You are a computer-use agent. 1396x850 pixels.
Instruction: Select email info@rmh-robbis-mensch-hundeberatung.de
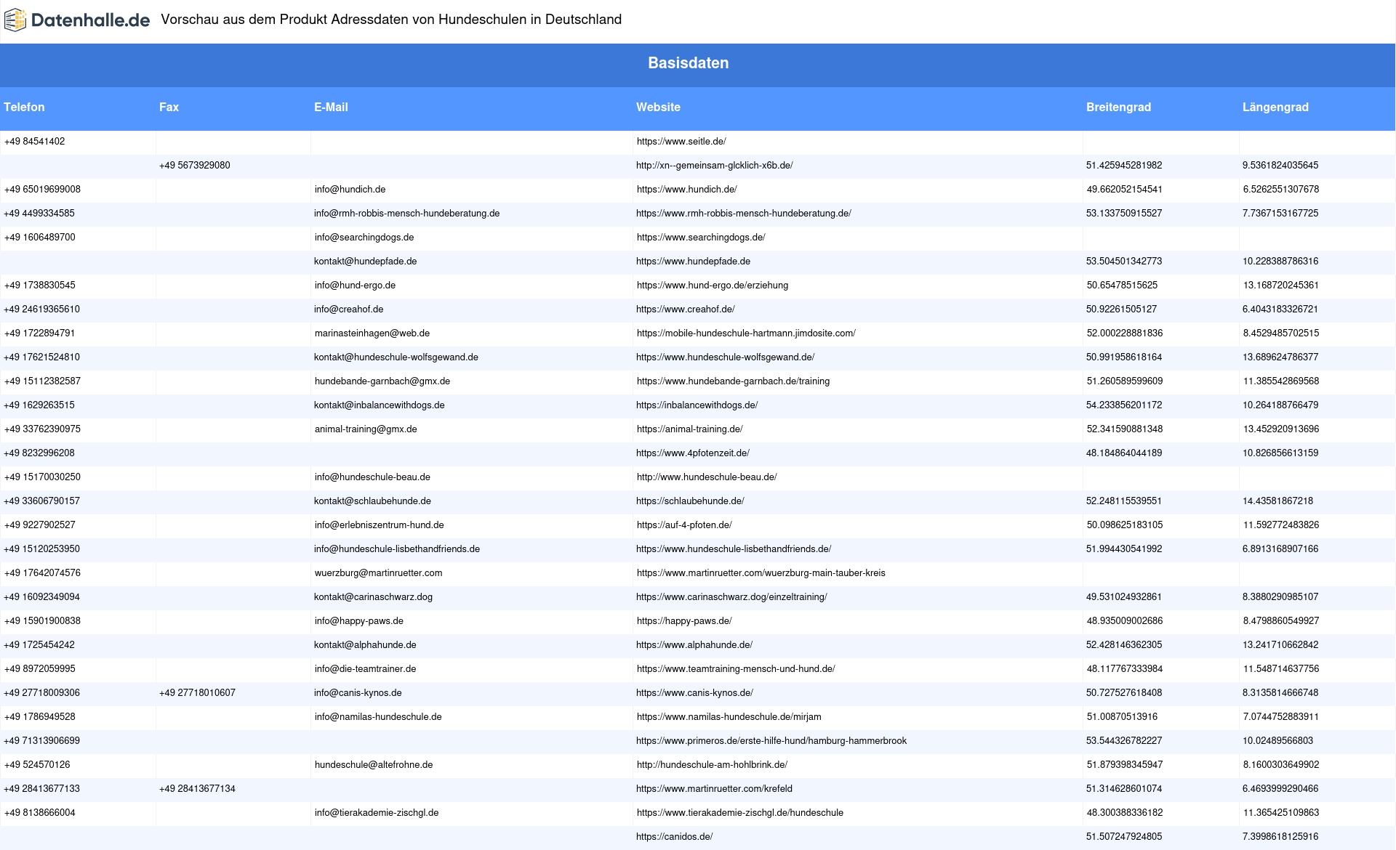tap(406, 214)
